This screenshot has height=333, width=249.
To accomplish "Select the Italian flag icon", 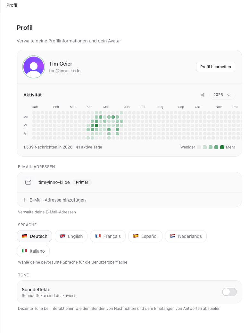I will click(x=24, y=251).
